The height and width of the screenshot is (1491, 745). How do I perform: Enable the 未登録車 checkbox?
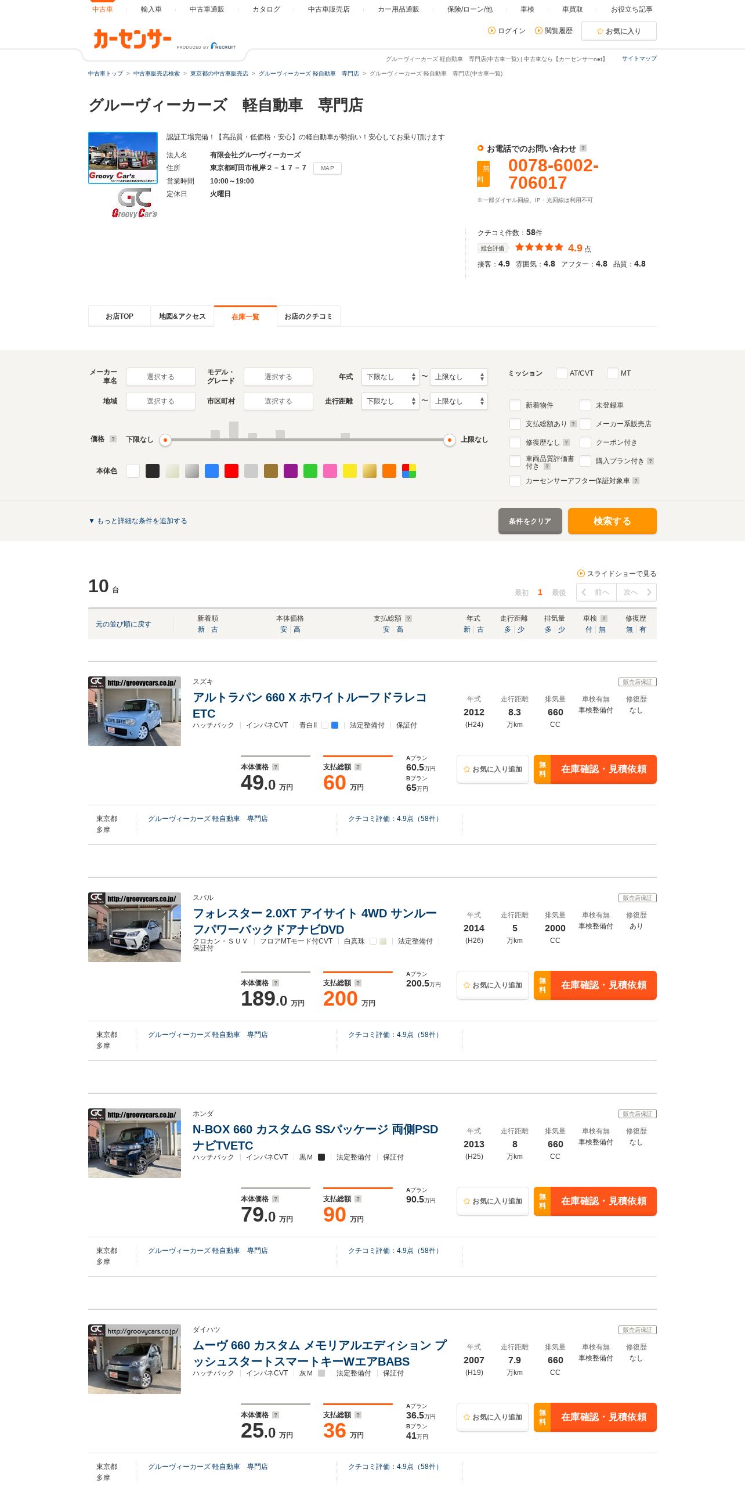coord(585,405)
